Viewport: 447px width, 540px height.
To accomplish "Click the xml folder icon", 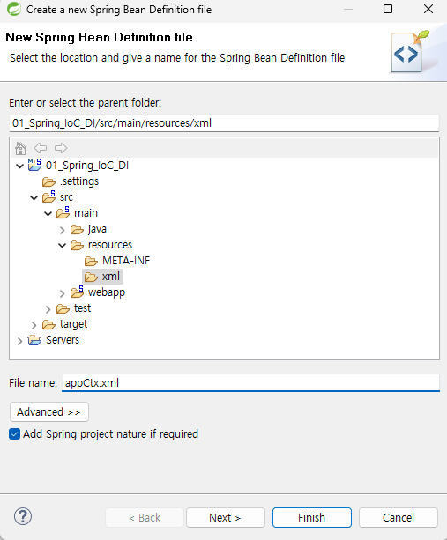I will [x=91, y=277].
